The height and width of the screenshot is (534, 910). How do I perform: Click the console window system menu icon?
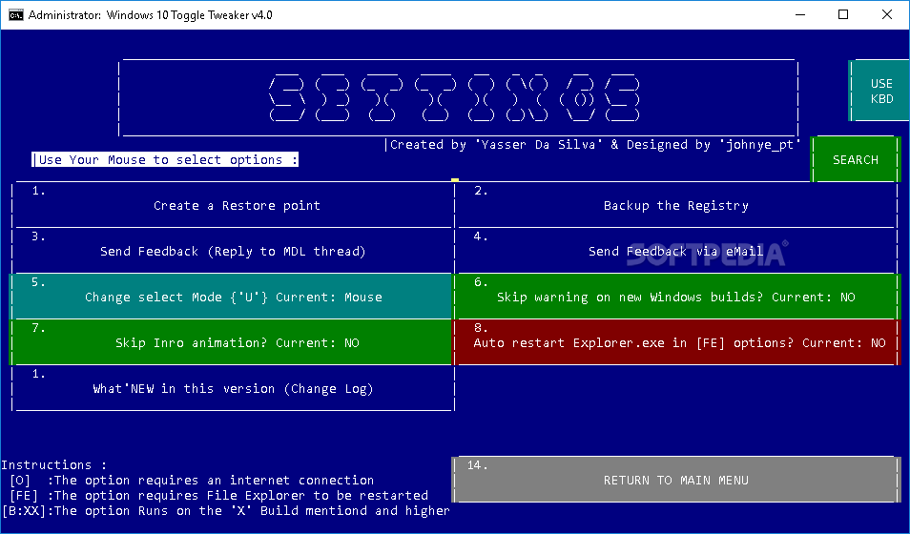15,14
